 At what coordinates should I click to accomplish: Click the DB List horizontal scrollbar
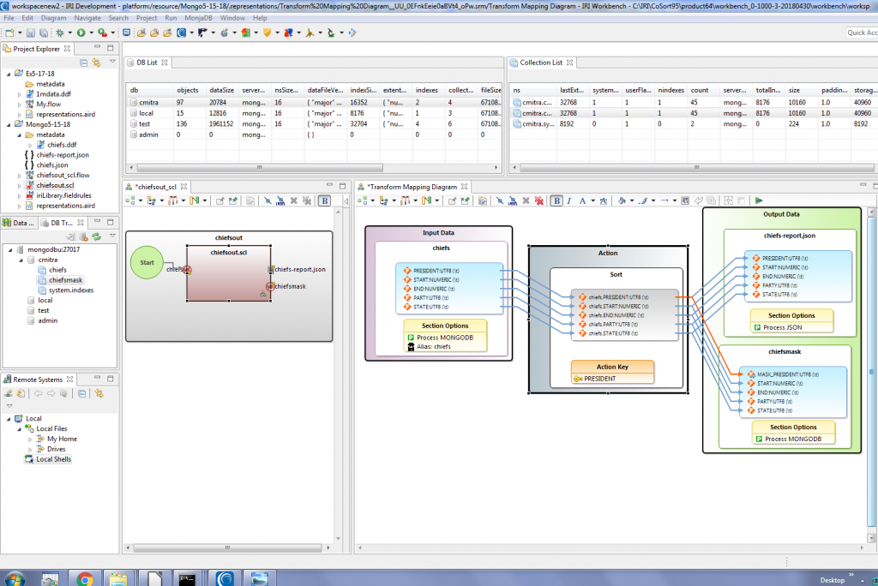260,167
